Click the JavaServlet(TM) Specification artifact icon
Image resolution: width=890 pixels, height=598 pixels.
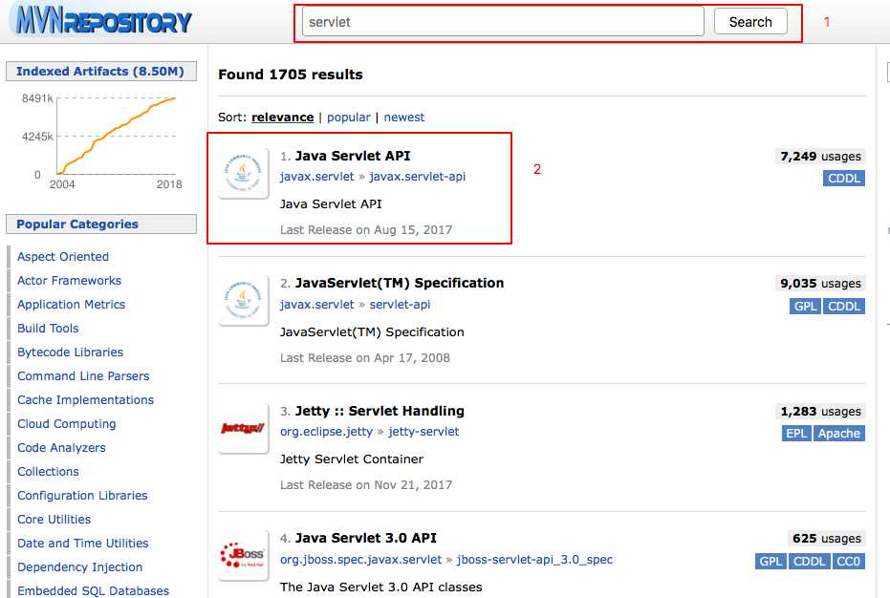coord(244,301)
